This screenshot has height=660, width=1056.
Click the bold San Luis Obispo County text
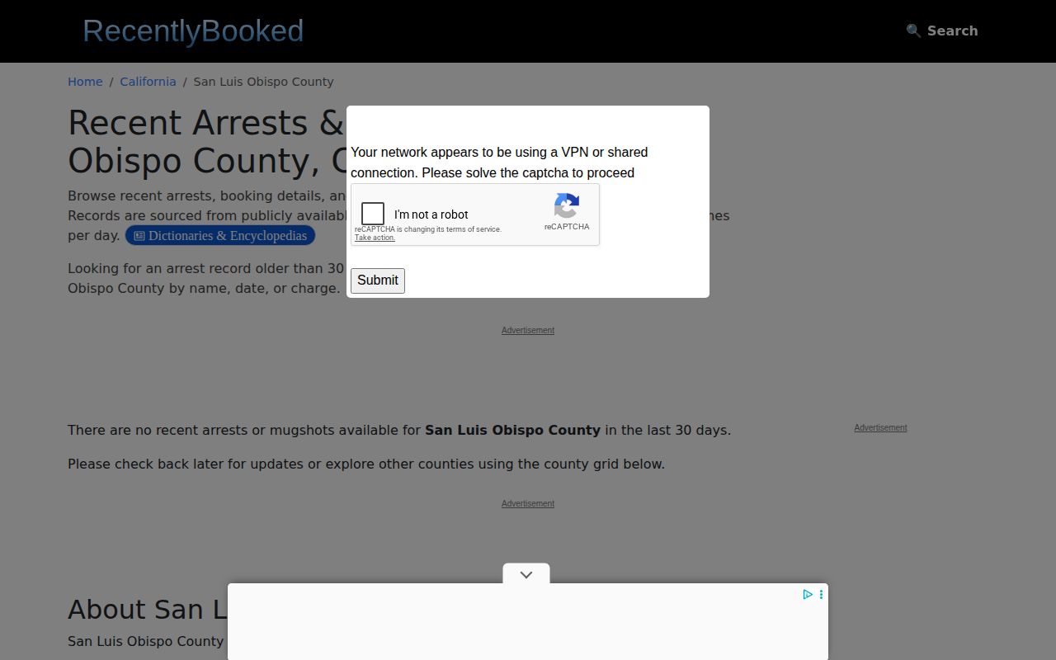pos(512,430)
